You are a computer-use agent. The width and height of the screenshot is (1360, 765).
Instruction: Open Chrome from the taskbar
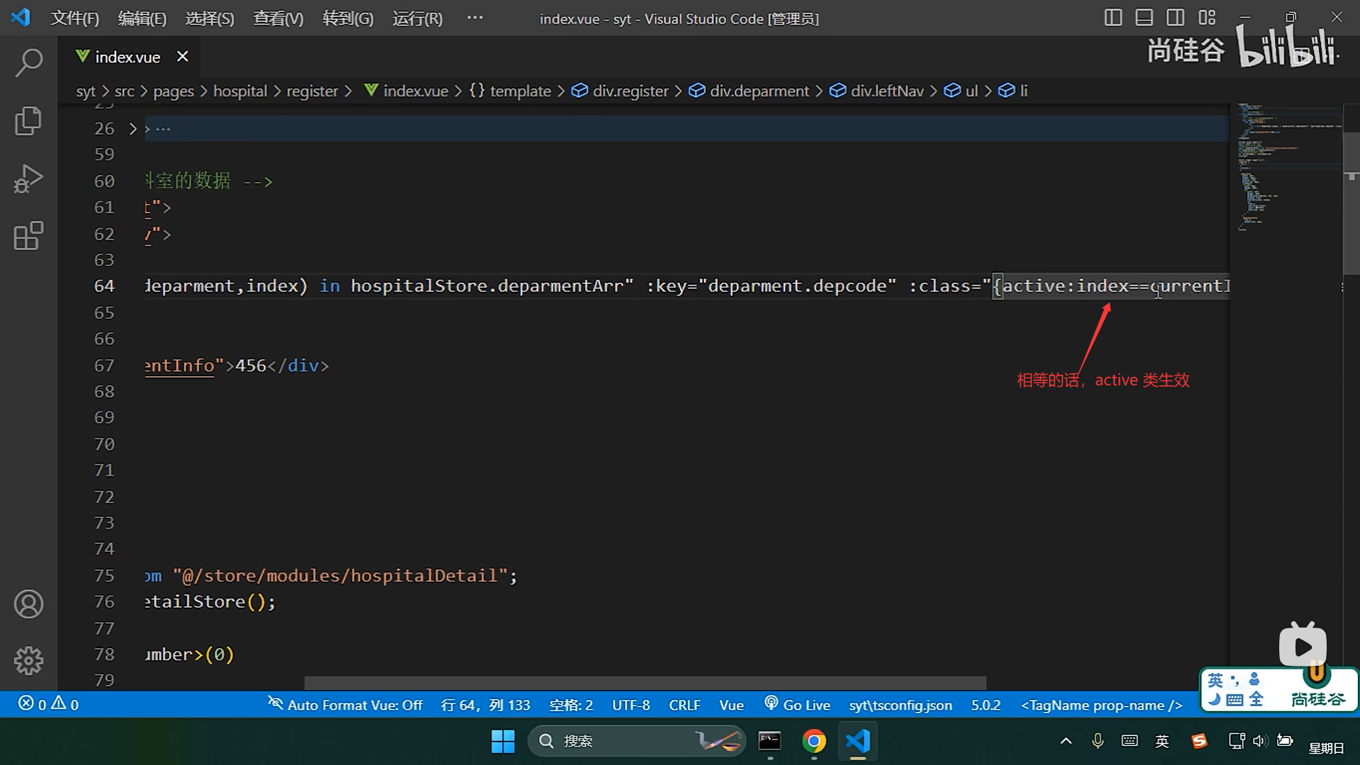(814, 741)
